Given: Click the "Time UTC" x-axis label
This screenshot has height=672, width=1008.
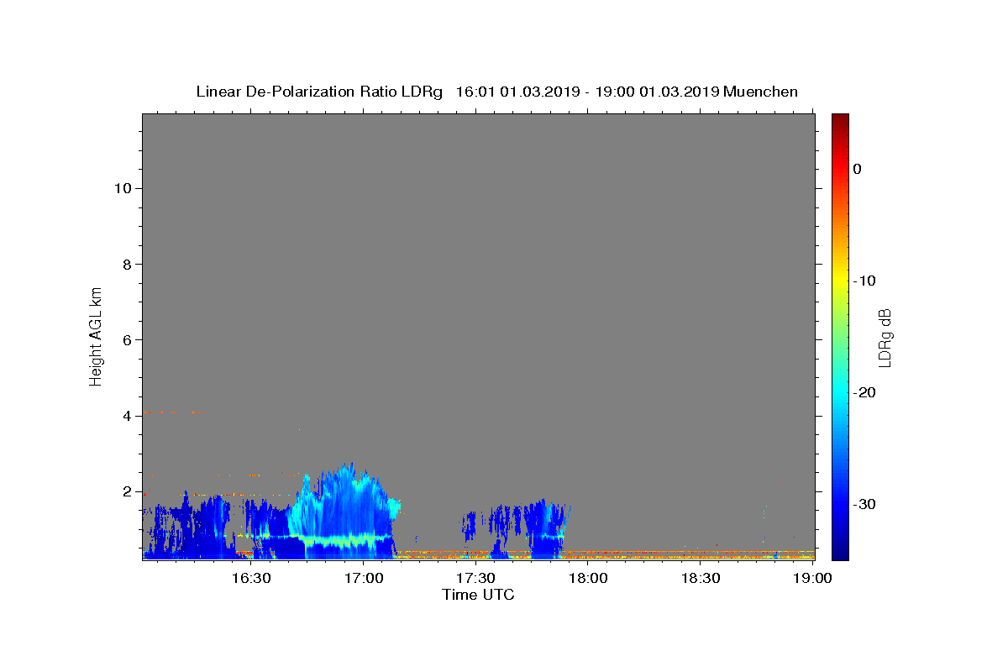Looking at the screenshot, I should point(478,595).
